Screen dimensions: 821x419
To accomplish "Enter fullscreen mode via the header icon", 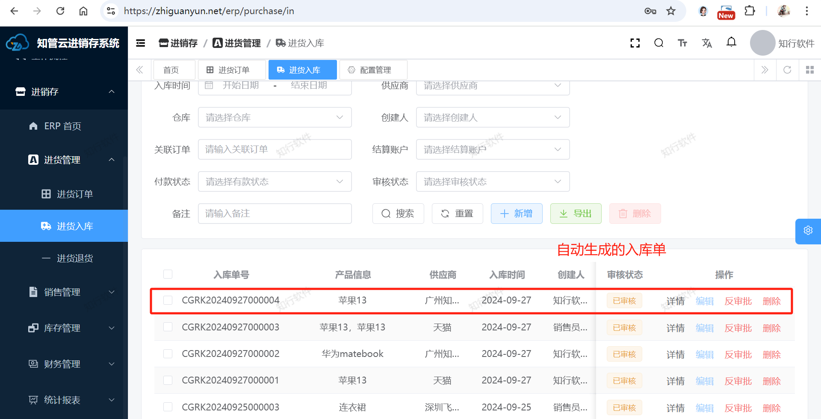I will click(635, 43).
